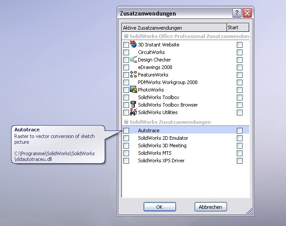This screenshot has width=286, height=226.
Task: Click the Aktive Zusatzanwendungen column header
Action: 174,28
